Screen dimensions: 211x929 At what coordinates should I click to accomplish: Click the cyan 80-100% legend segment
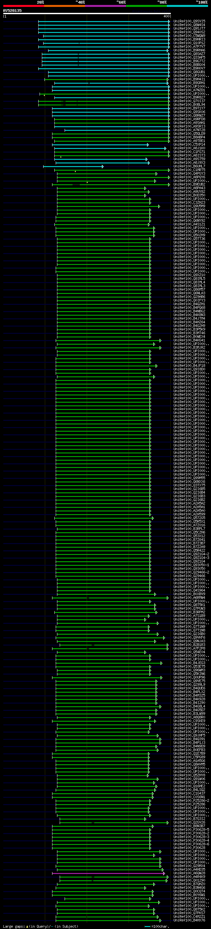pyautogui.click(x=188, y=6)
